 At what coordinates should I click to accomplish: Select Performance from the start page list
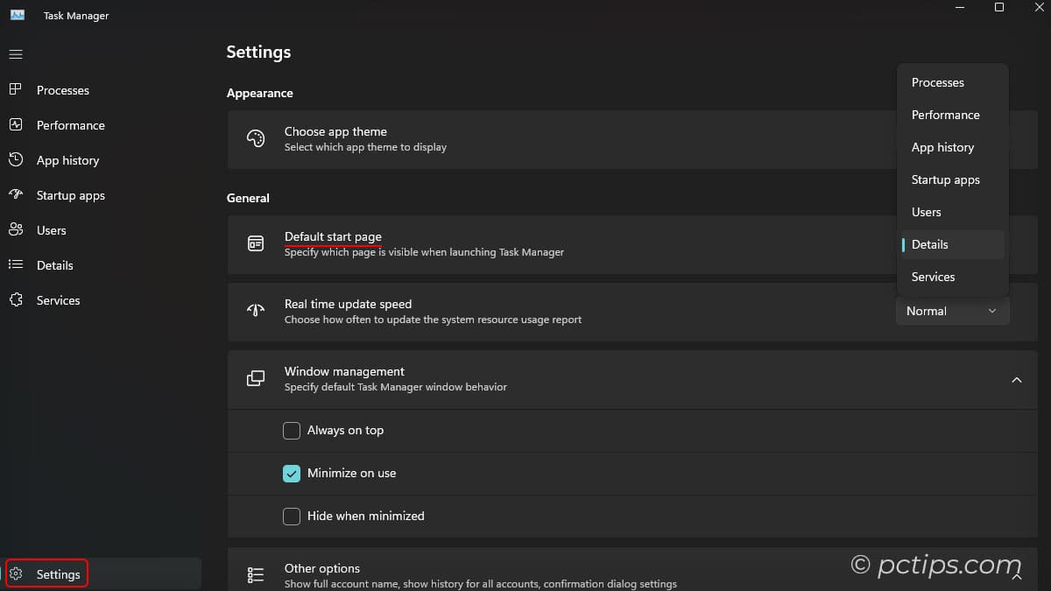(x=945, y=115)
